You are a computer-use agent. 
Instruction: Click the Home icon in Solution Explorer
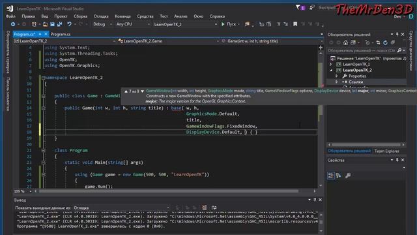(345, 42)
